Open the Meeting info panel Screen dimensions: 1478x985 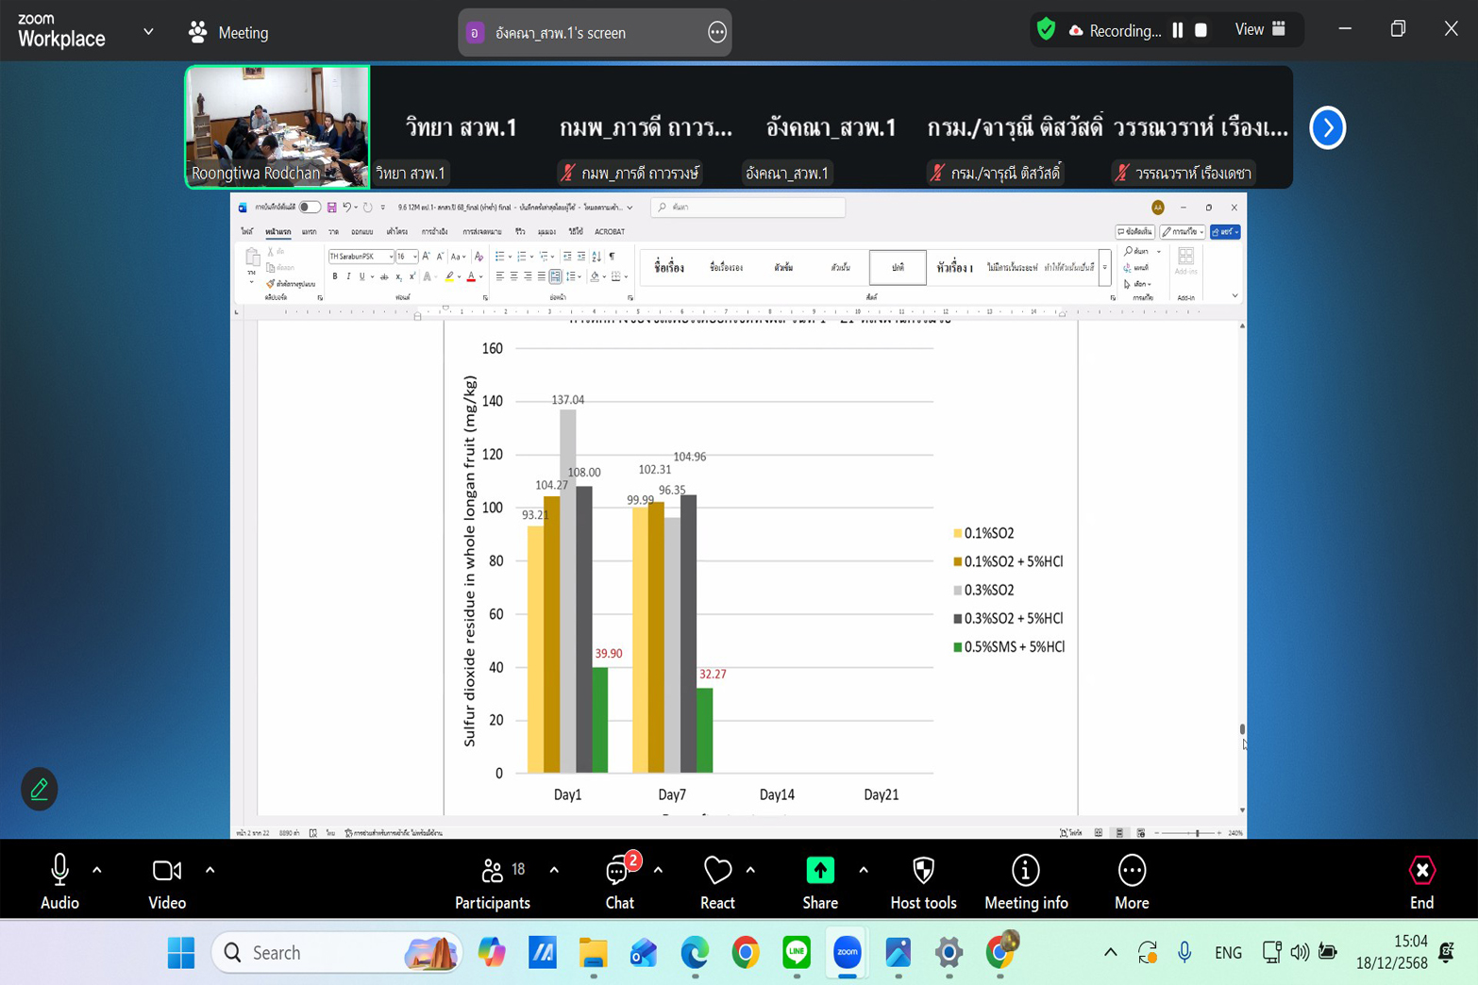(1025, 871)
